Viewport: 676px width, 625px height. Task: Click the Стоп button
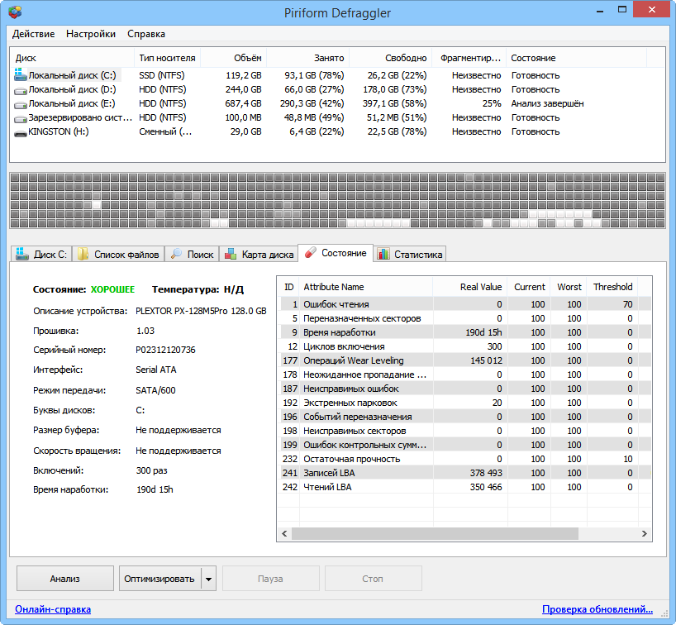point(373,579)
